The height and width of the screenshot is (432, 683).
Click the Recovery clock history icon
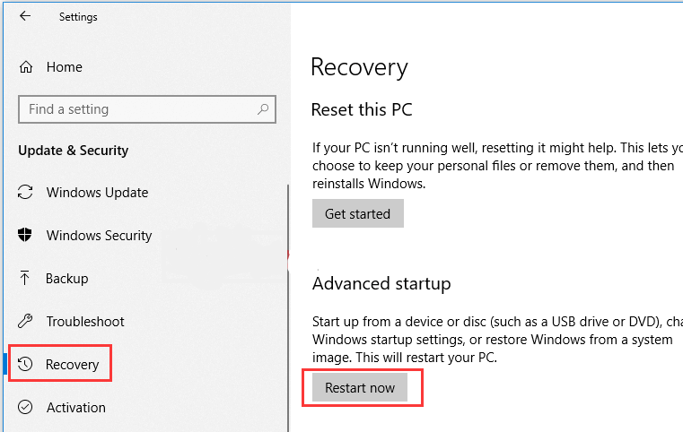[x=26, y=365]
